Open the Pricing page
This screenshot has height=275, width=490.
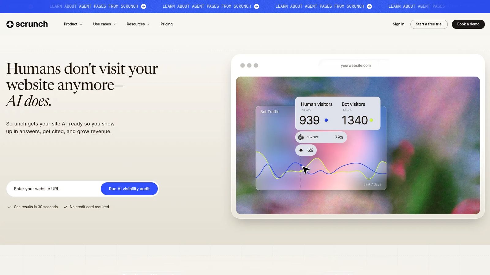(x=167, y=24)
